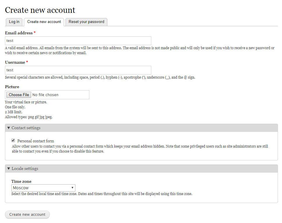Collapse the section by its 'Locale settings' title
Image resolution: width=282 pixels, height=223 pixels.
[25, 169]
